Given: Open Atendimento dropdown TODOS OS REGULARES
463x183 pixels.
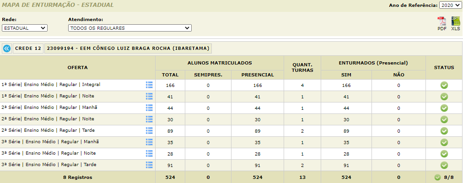Looking at the screenshot, I should pos(129,28).
